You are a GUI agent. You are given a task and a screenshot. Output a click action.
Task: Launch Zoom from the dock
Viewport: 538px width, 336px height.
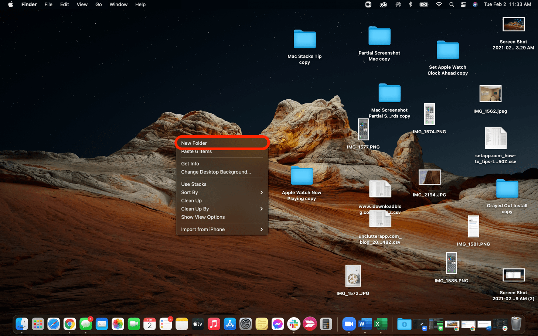348,324
